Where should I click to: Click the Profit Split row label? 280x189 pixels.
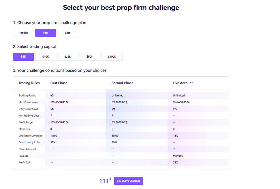25,163
